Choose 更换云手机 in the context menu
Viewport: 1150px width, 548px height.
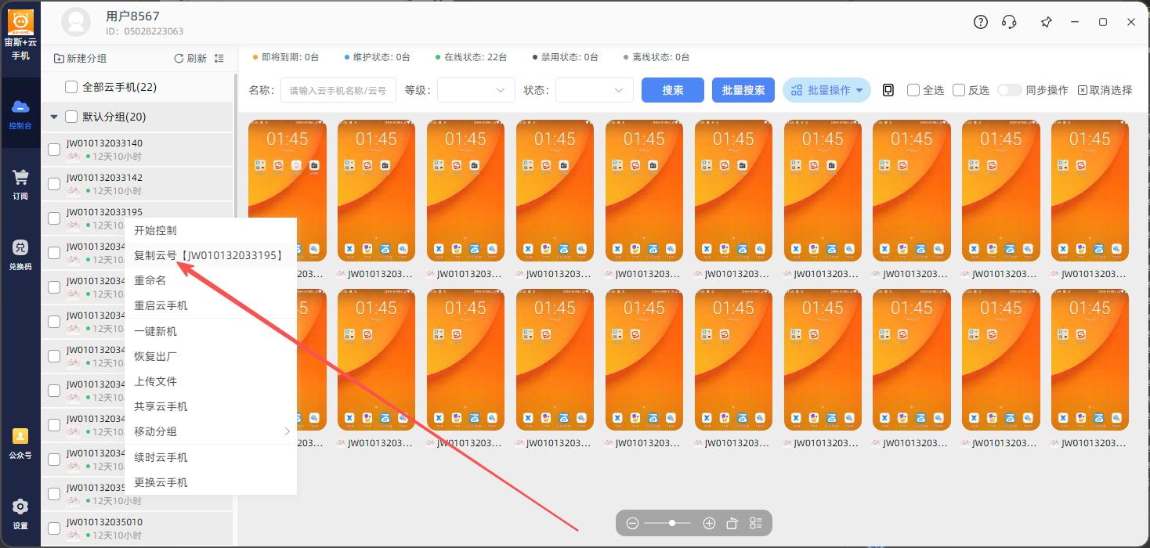click(211, 482)
